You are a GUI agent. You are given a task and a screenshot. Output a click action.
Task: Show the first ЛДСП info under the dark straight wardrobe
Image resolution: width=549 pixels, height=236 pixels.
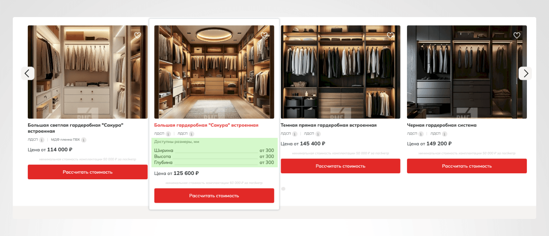point(294,134)
